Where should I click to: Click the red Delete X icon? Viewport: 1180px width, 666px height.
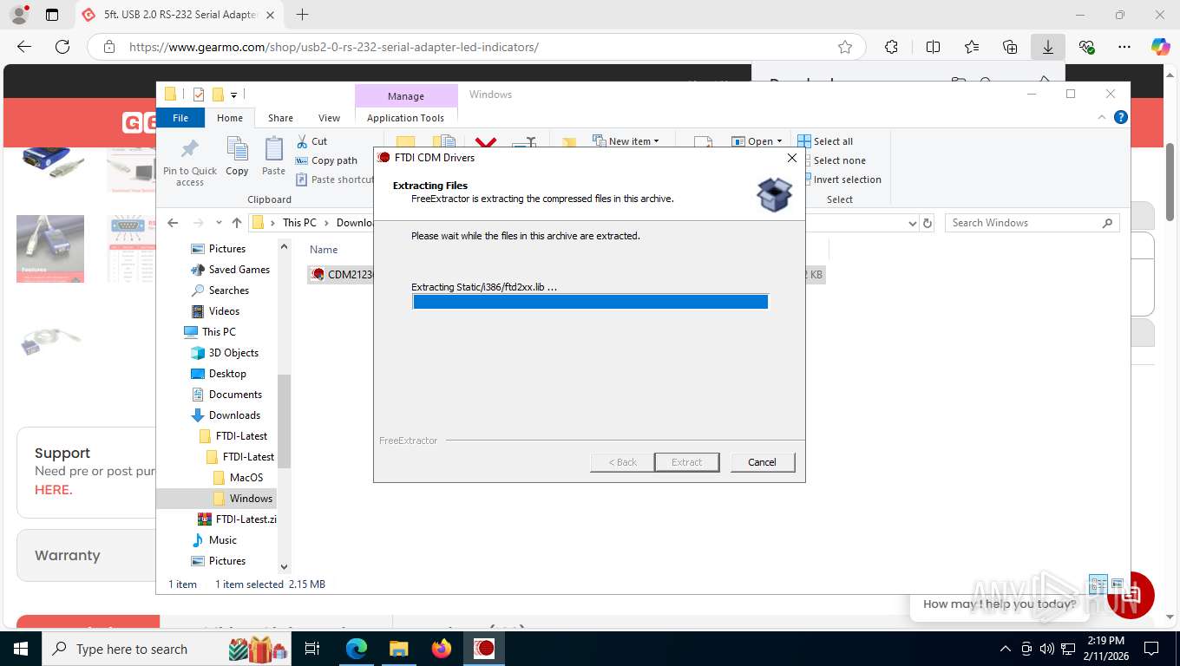(x=486, y=144)
